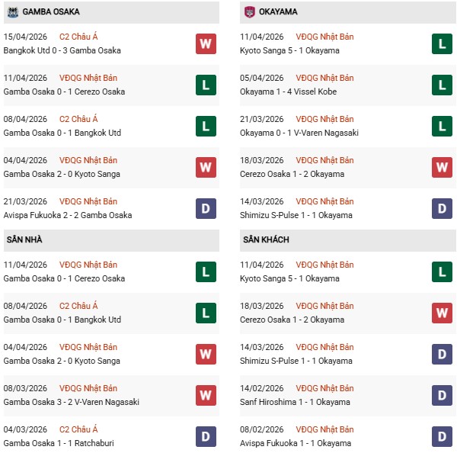The width and height of the screenshot is (457, 453).
Task: Click L badge for Okayama 1-4 Vissel Kobe
Action: 442,85
